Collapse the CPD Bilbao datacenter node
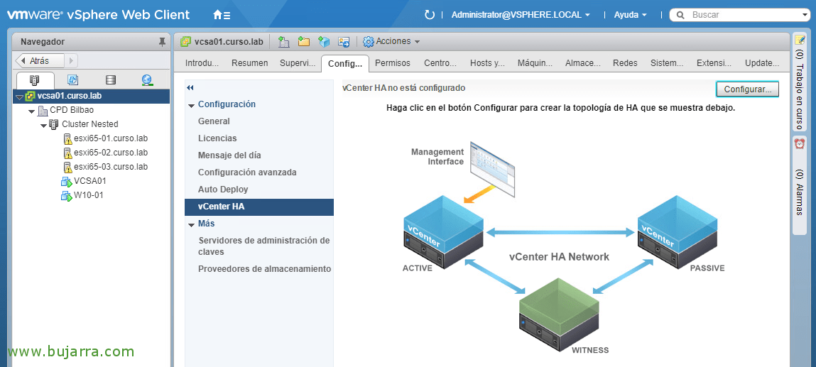Viewport: 816px width, 367px height. 32,111
